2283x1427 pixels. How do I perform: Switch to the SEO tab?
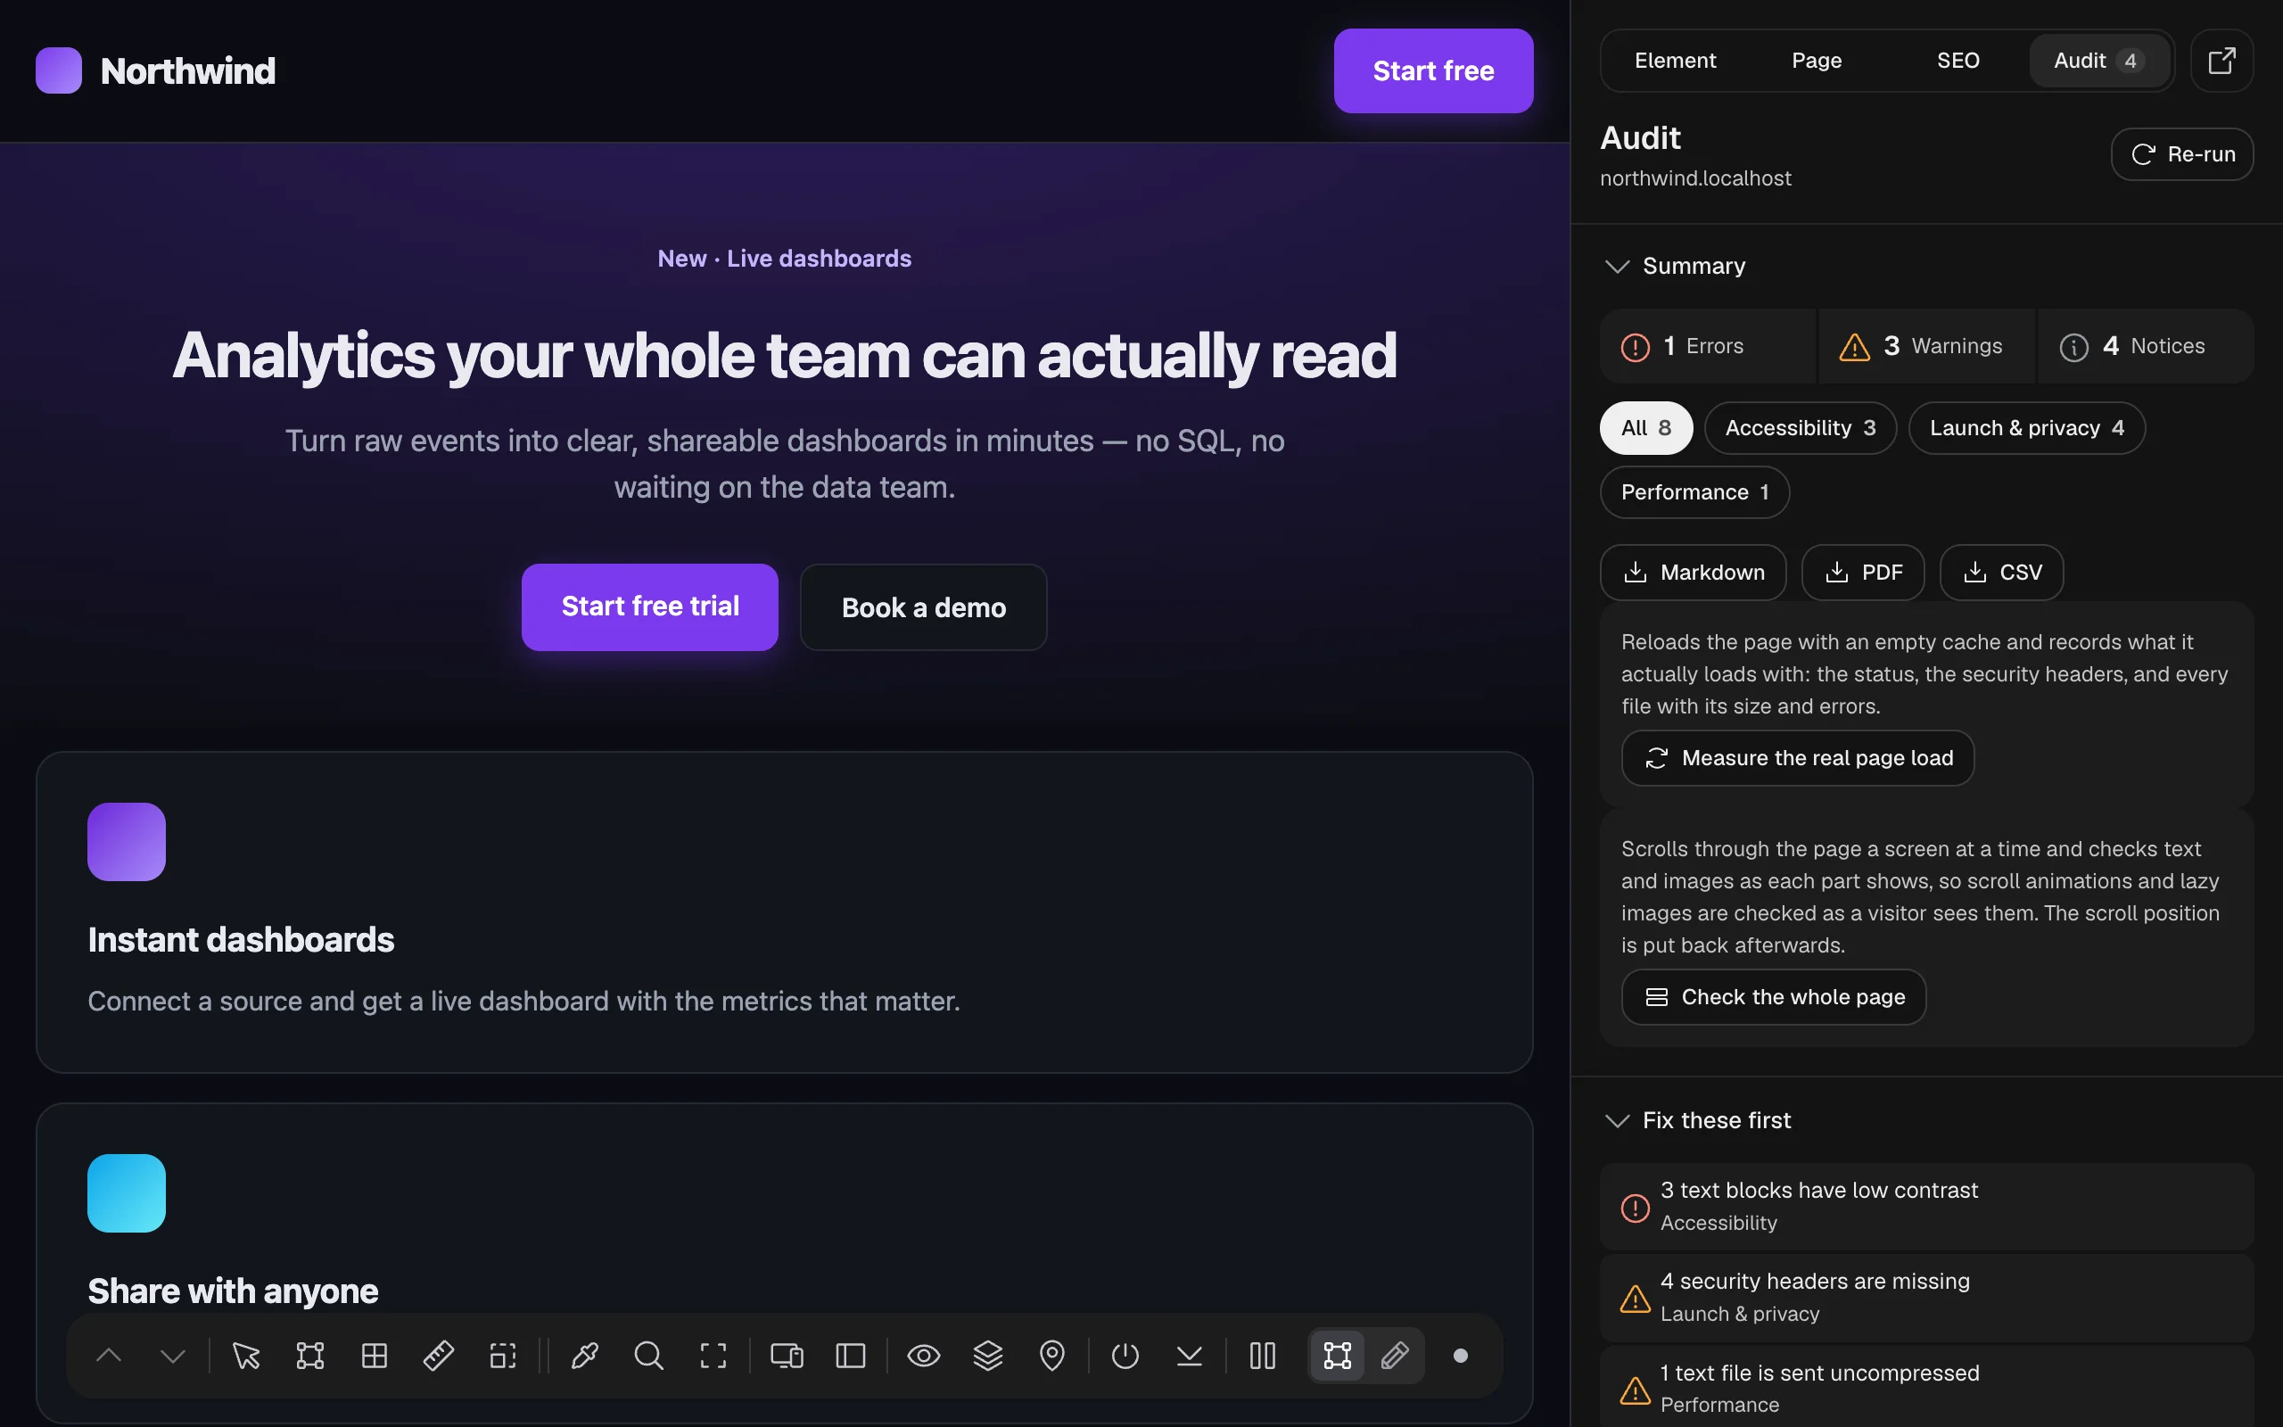[x=1957, y=61]
